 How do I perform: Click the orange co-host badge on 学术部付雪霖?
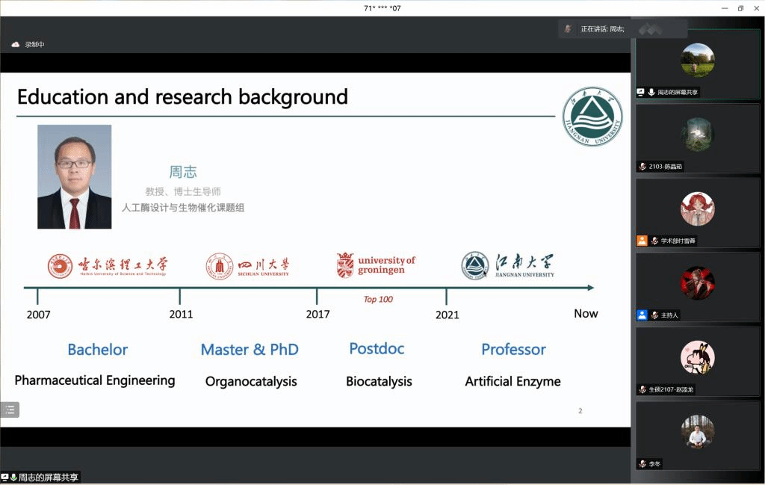pos(642,241)
